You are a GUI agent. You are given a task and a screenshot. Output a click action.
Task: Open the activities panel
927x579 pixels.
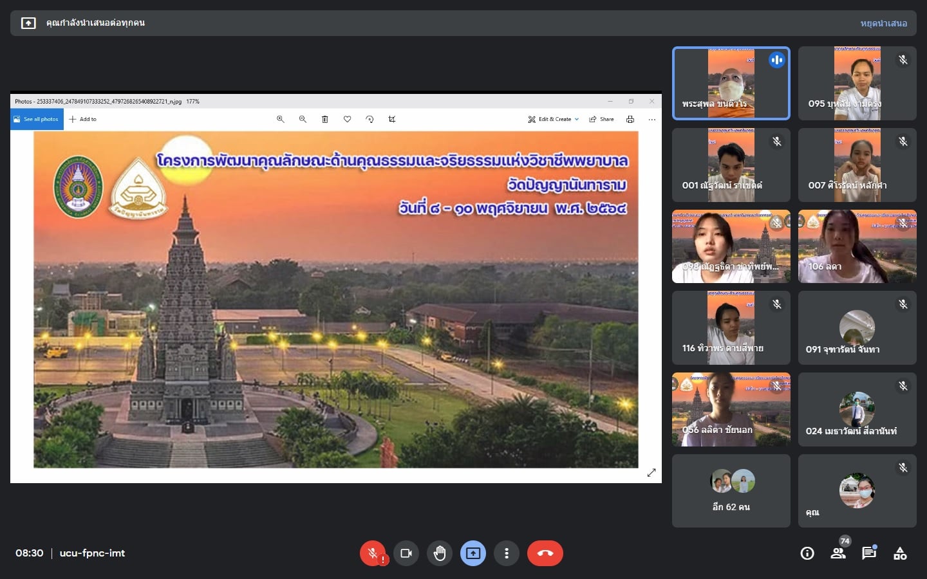click(x=900, y=553)
